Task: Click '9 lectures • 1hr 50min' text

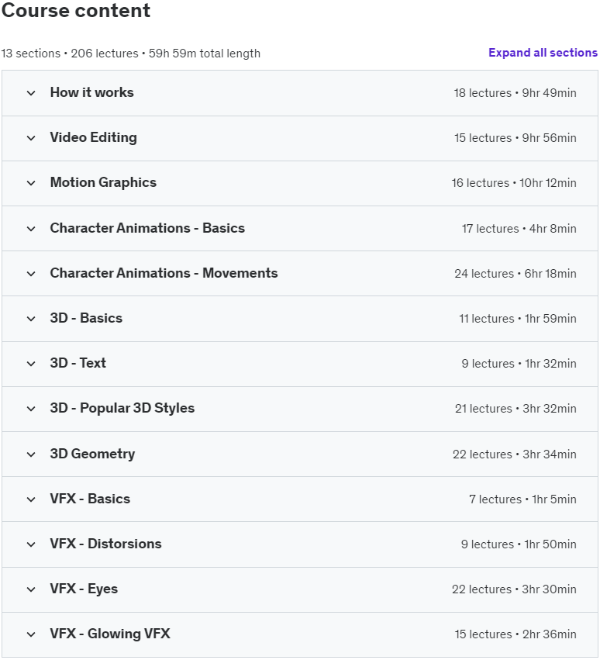Action: click(519, 544)
